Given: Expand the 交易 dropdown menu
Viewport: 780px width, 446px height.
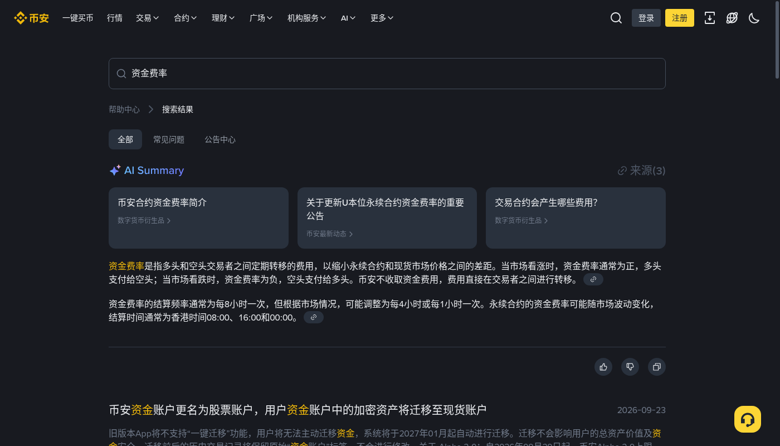Looking at the screenshot, I should 148,18.
